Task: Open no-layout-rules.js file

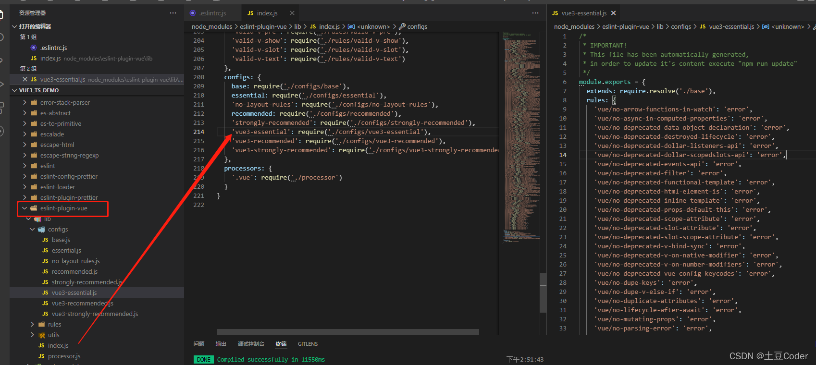Action: point(76,261)
